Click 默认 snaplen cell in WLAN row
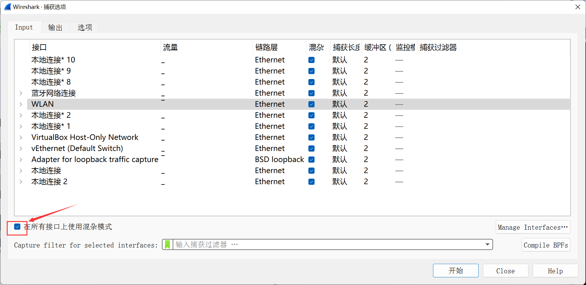This screenshot has width=586, height=285. point(340,104)
